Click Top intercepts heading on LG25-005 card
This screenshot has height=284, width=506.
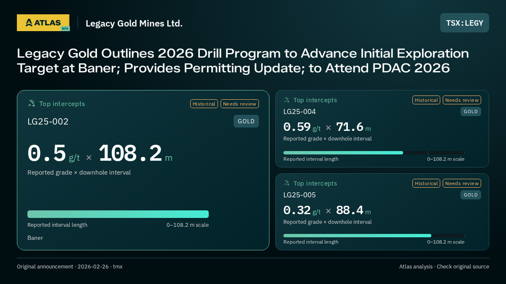click(315, 183)
